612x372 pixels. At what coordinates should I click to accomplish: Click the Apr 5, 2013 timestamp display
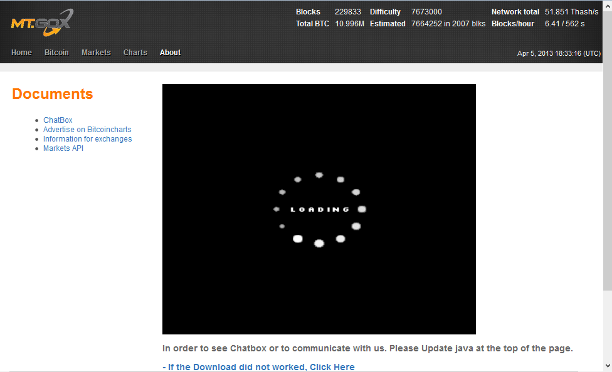click(559, 53)
